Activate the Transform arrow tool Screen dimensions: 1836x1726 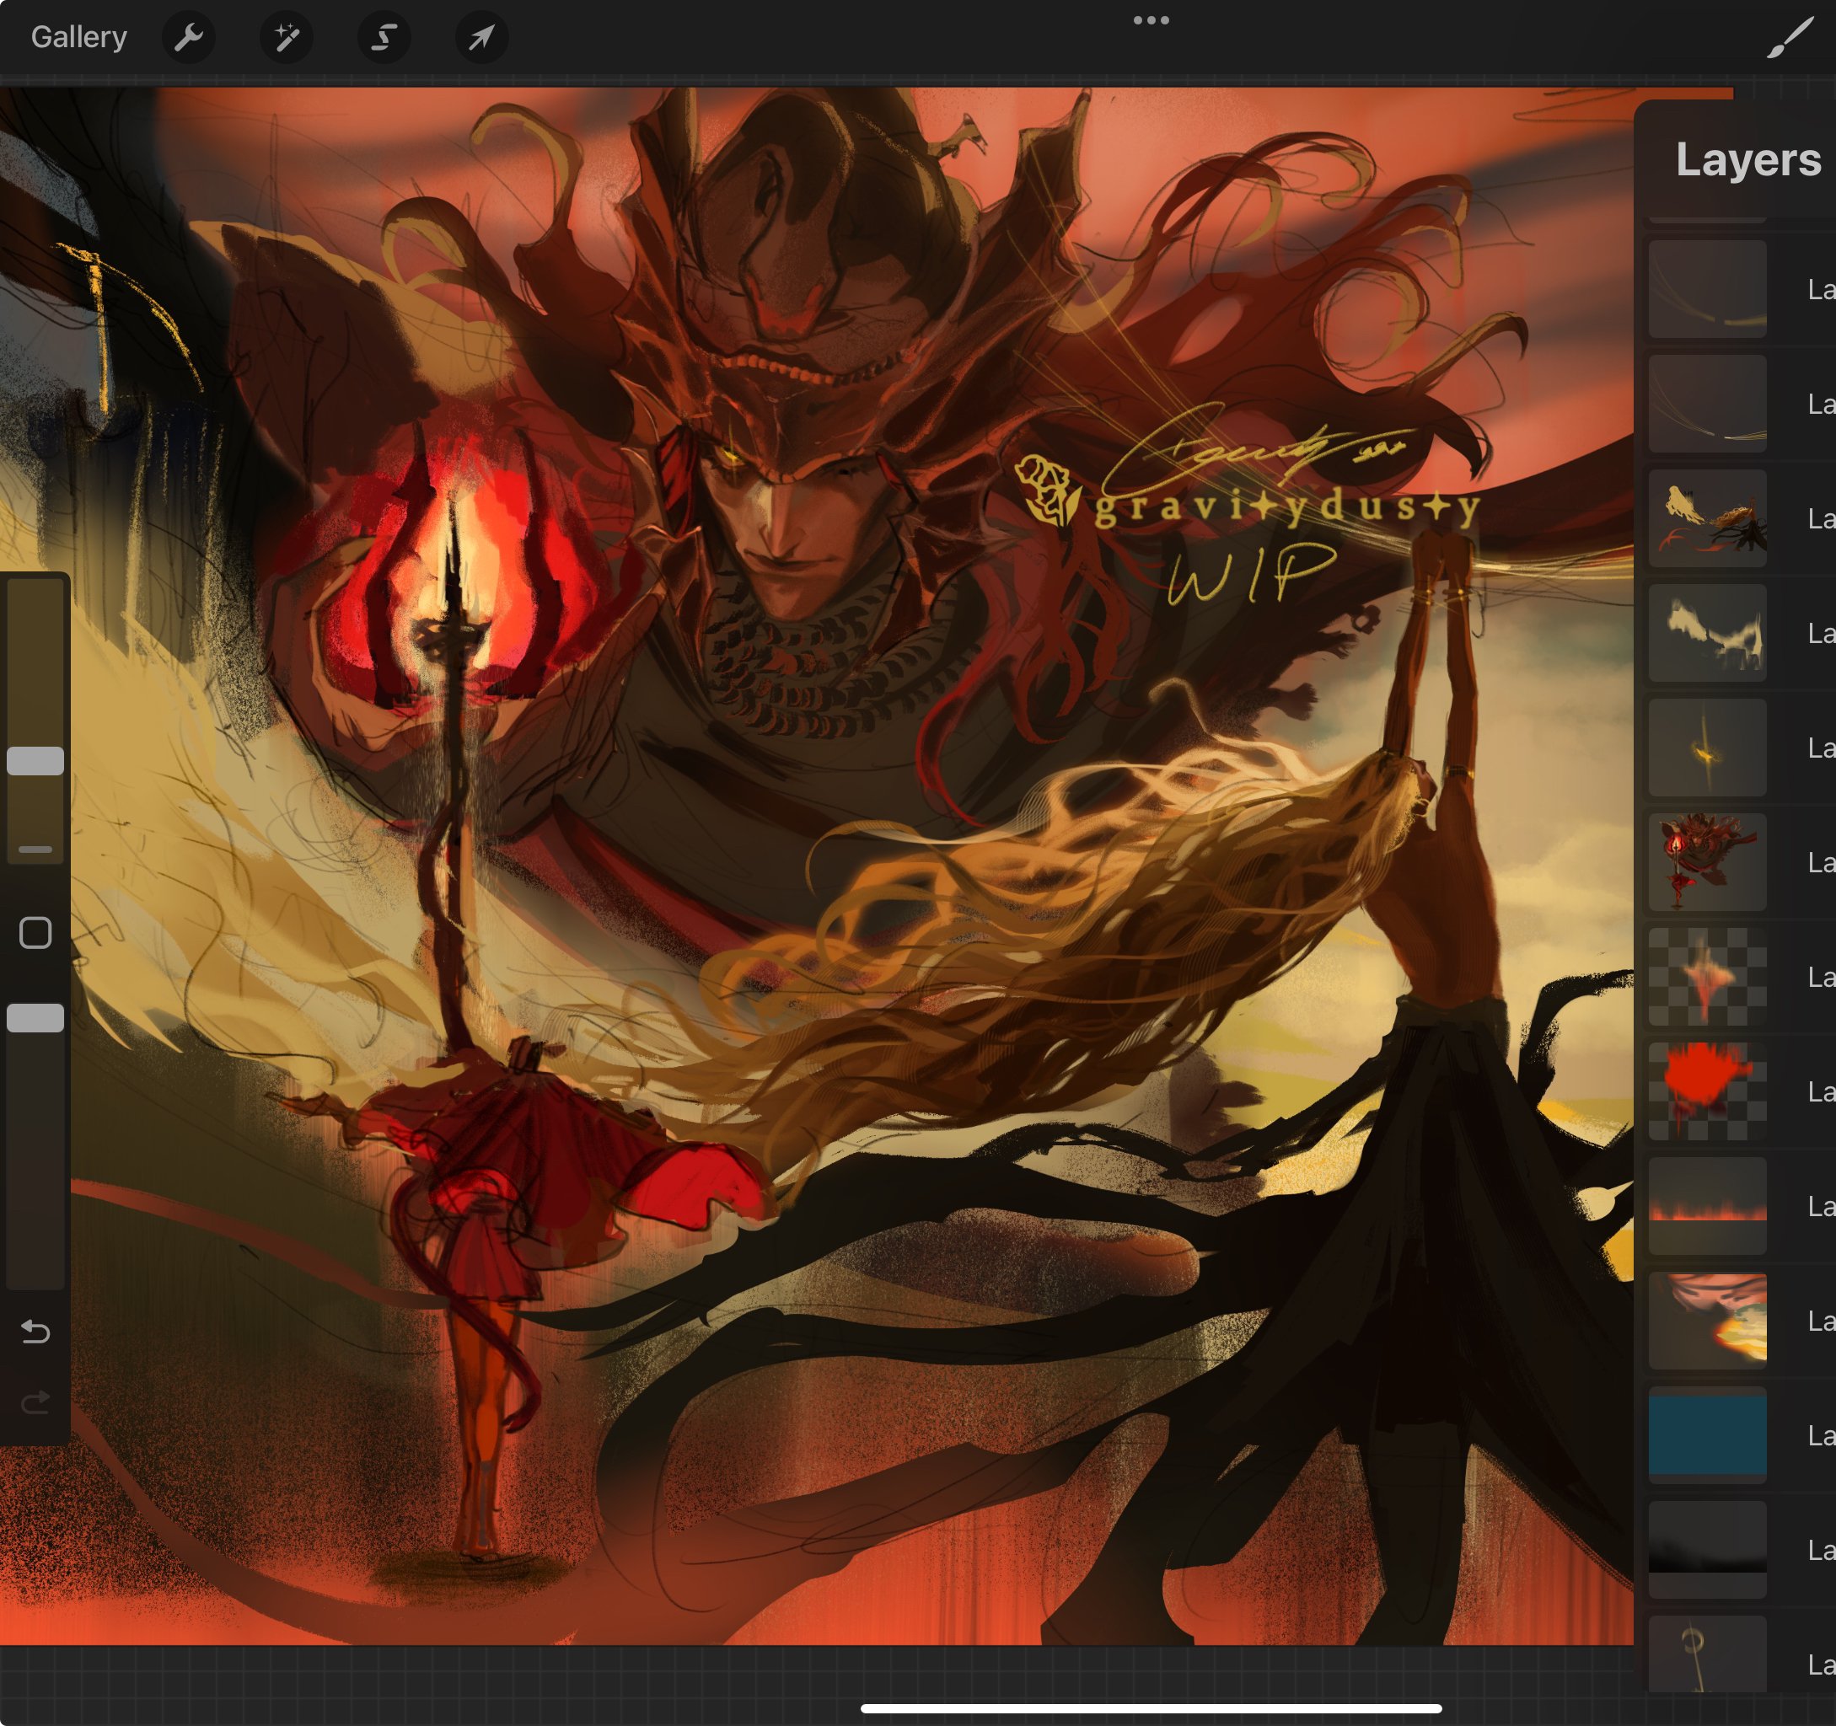click(x=481, y=37)
